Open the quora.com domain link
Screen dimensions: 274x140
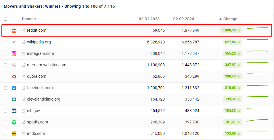[x=37, y=76]
